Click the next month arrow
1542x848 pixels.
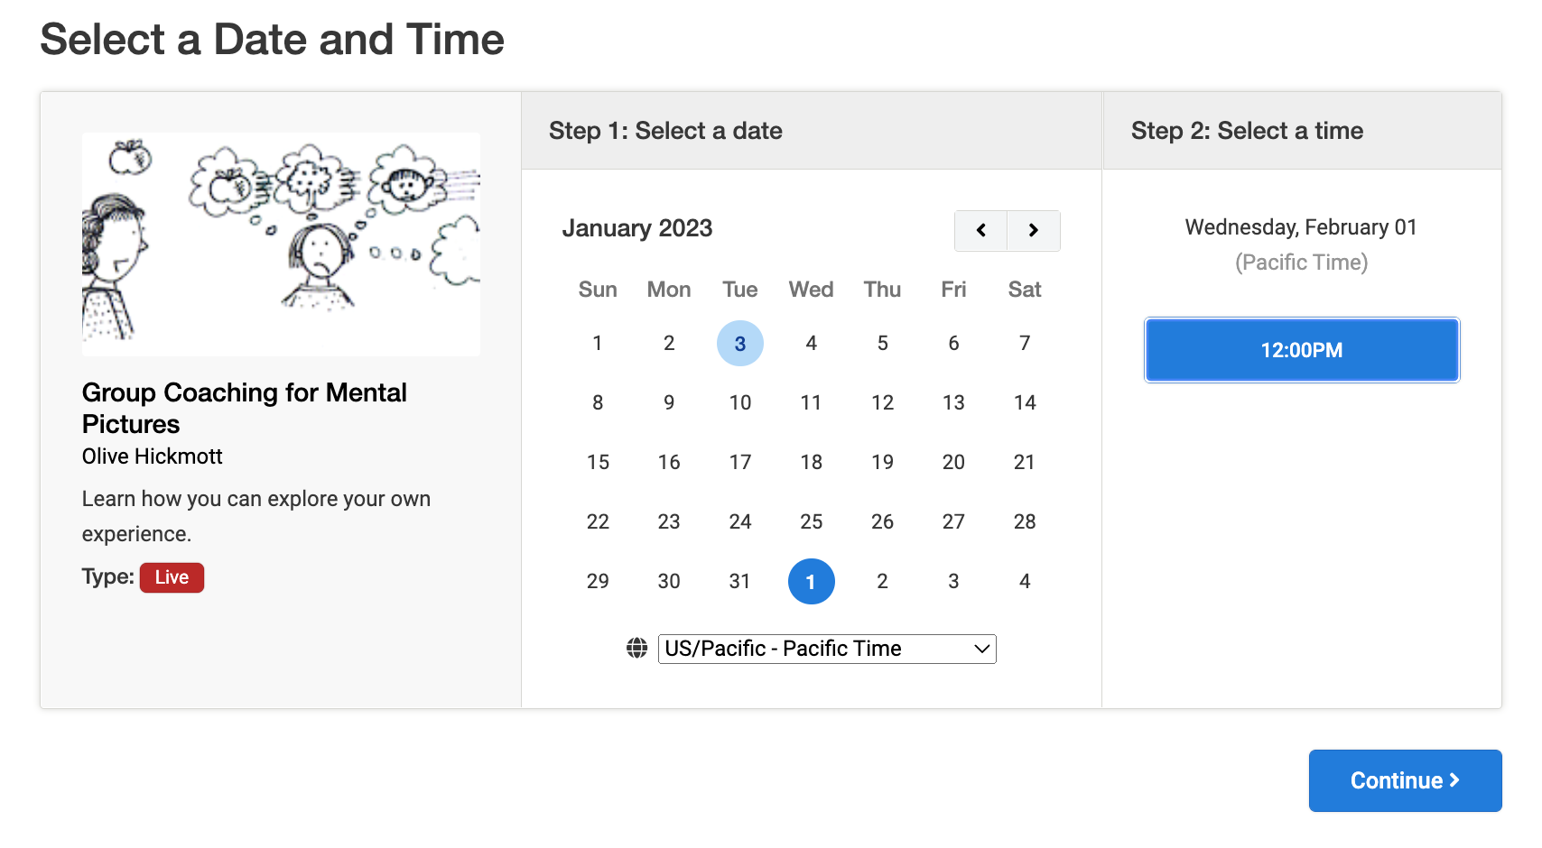(x=1033, y=231)
